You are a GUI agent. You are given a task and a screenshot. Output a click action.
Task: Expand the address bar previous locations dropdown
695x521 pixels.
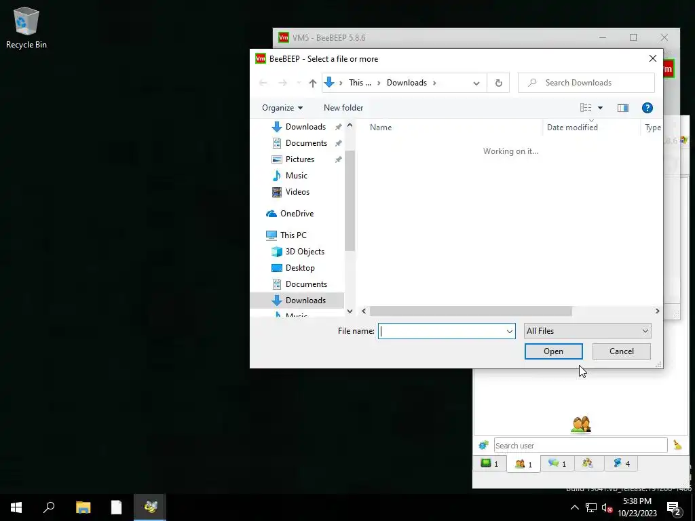tap(476, 83)
